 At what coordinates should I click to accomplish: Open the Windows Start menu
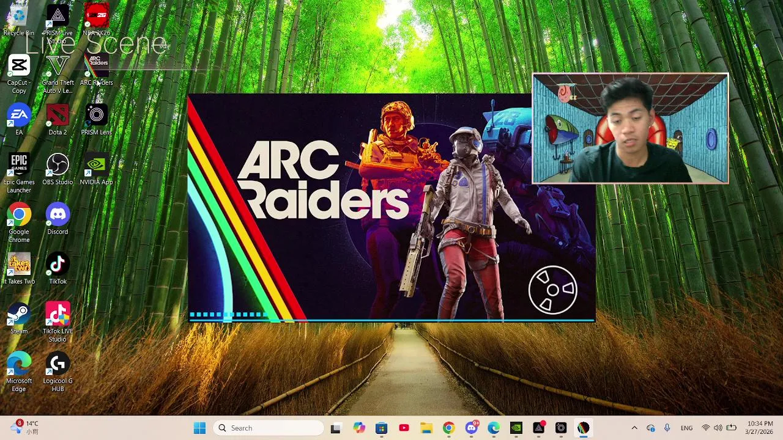199,428
